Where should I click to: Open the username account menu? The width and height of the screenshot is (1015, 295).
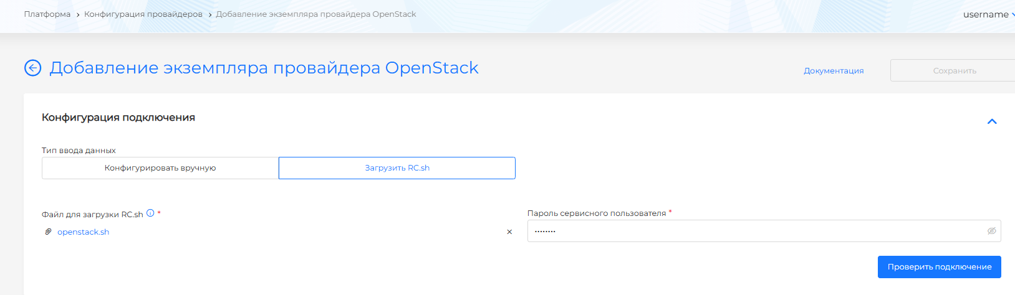(988, 14)
